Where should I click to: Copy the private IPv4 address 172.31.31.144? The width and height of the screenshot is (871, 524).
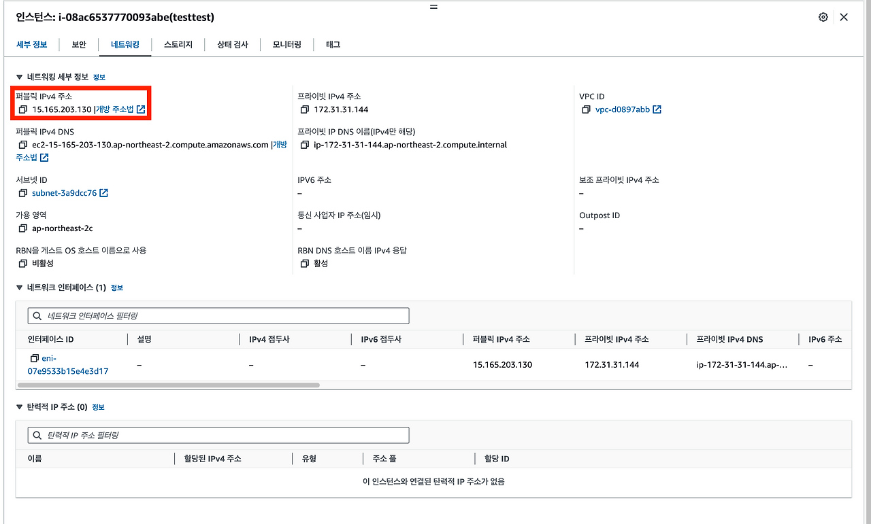tap(304, 109)
